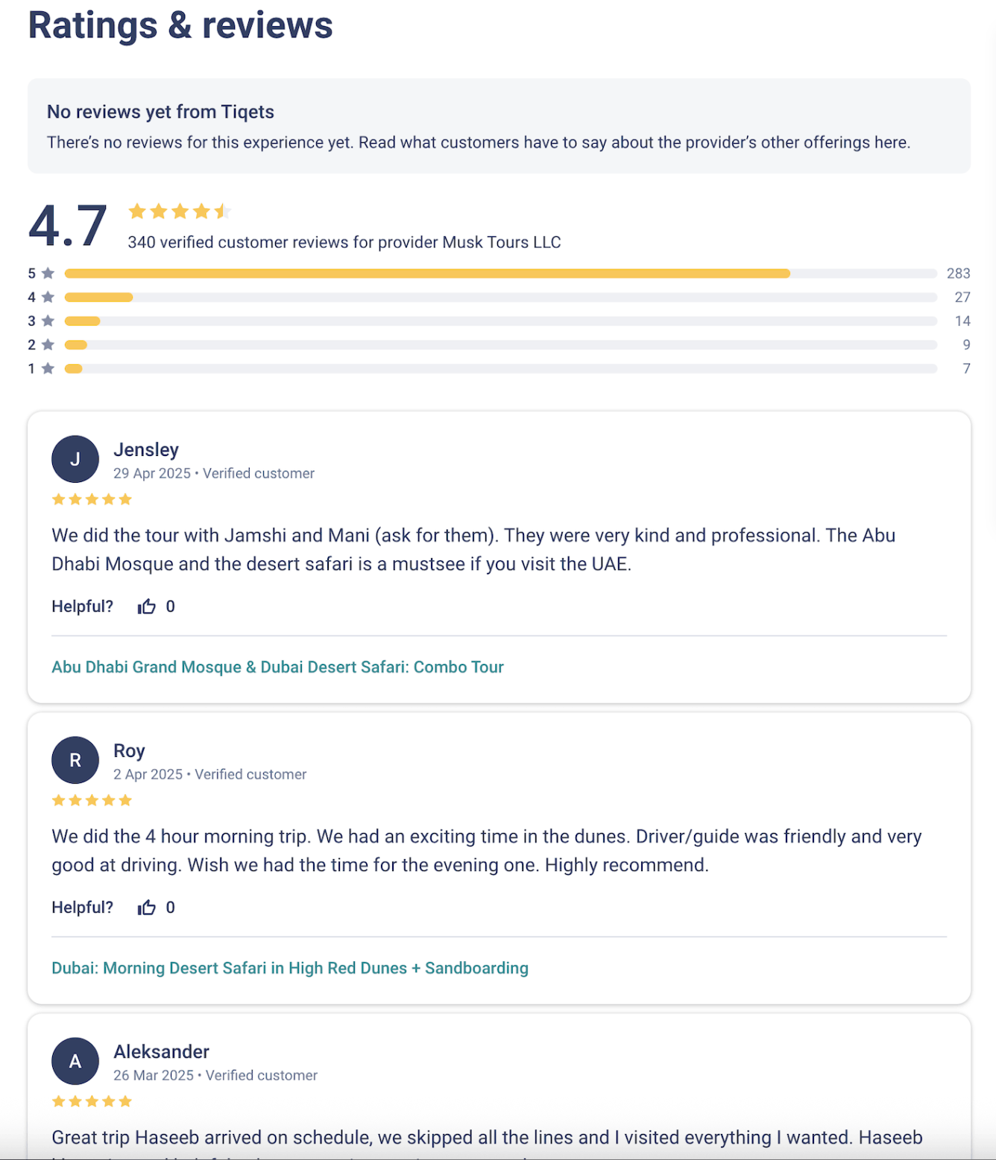Click the 340 verified customer reviews text
Screen dimensions: 996x1160
coord(344,242)
